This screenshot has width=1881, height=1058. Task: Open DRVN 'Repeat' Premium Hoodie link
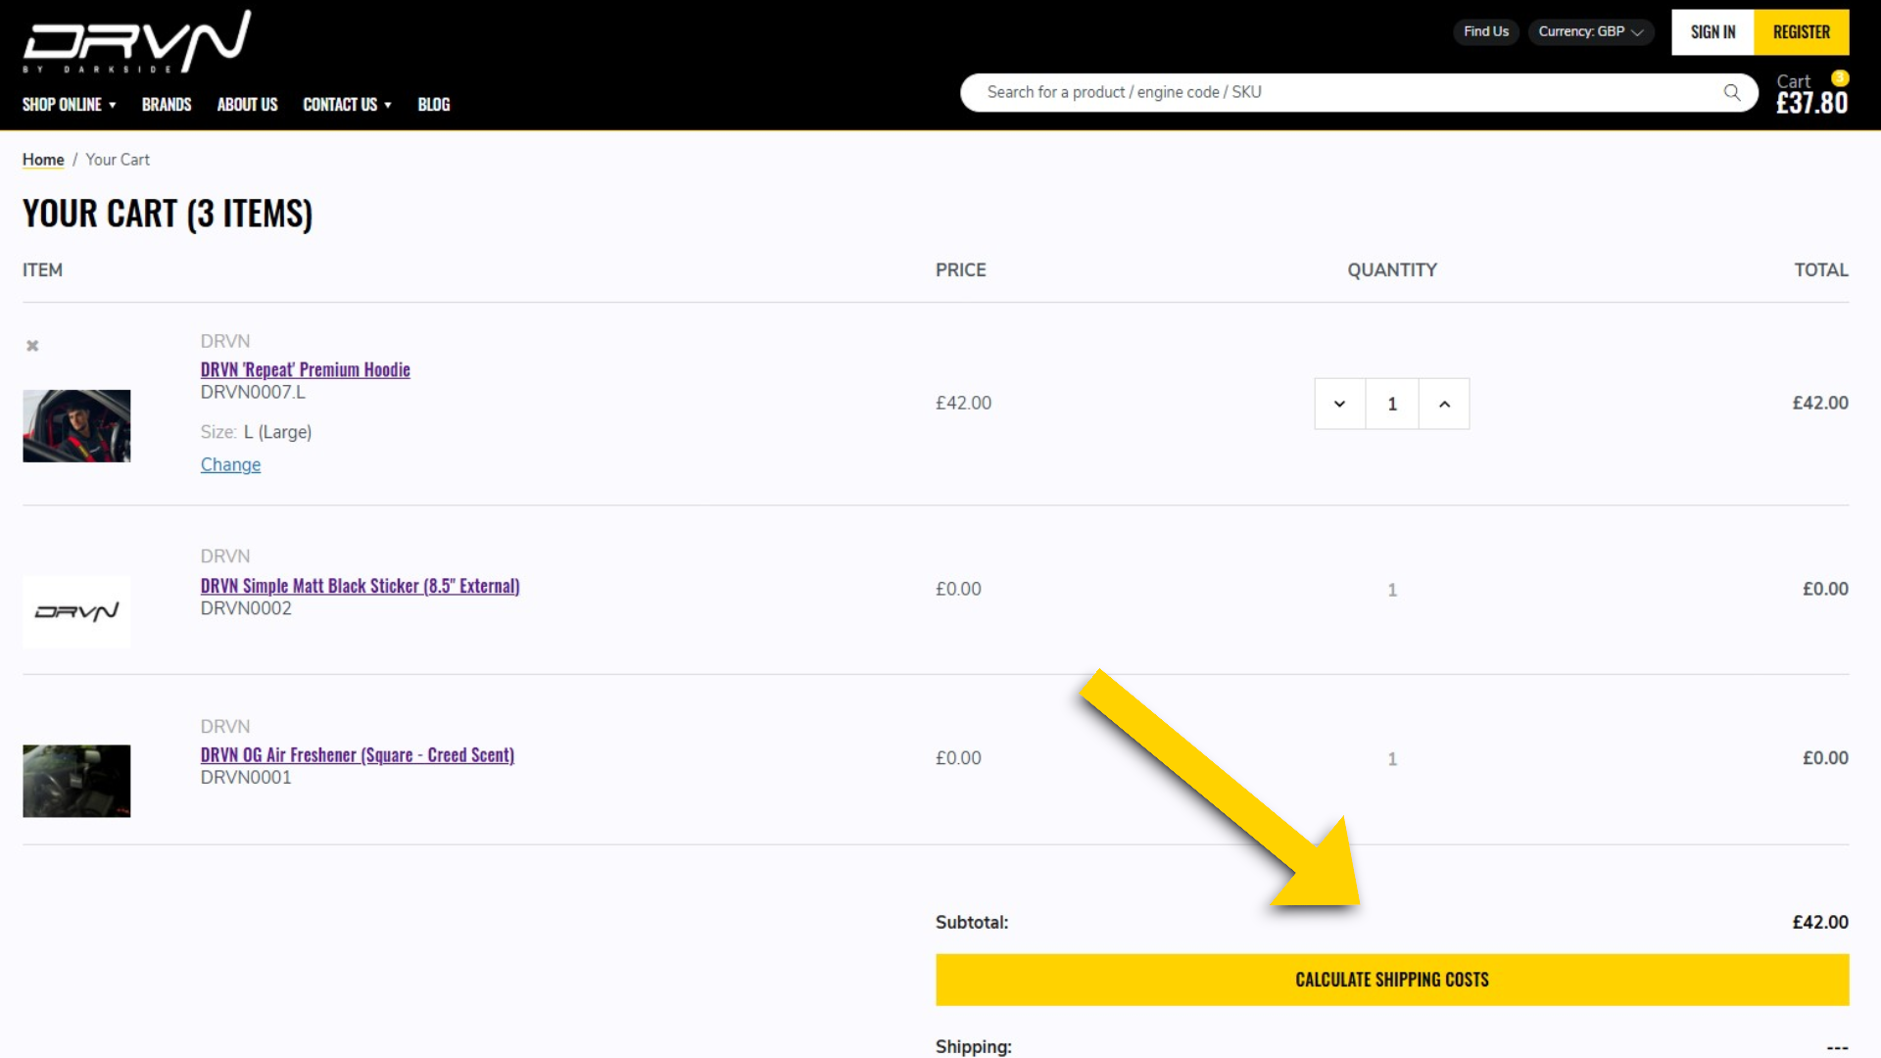pyautogui.click(x=306, y=369)
